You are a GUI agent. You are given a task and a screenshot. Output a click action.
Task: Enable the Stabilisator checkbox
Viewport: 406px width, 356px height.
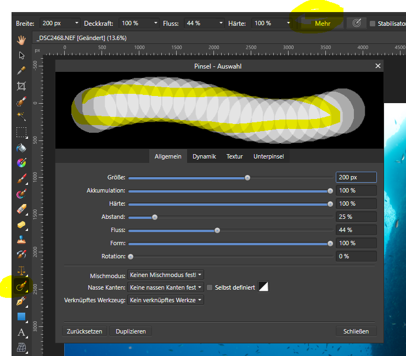tap(373, 24)
